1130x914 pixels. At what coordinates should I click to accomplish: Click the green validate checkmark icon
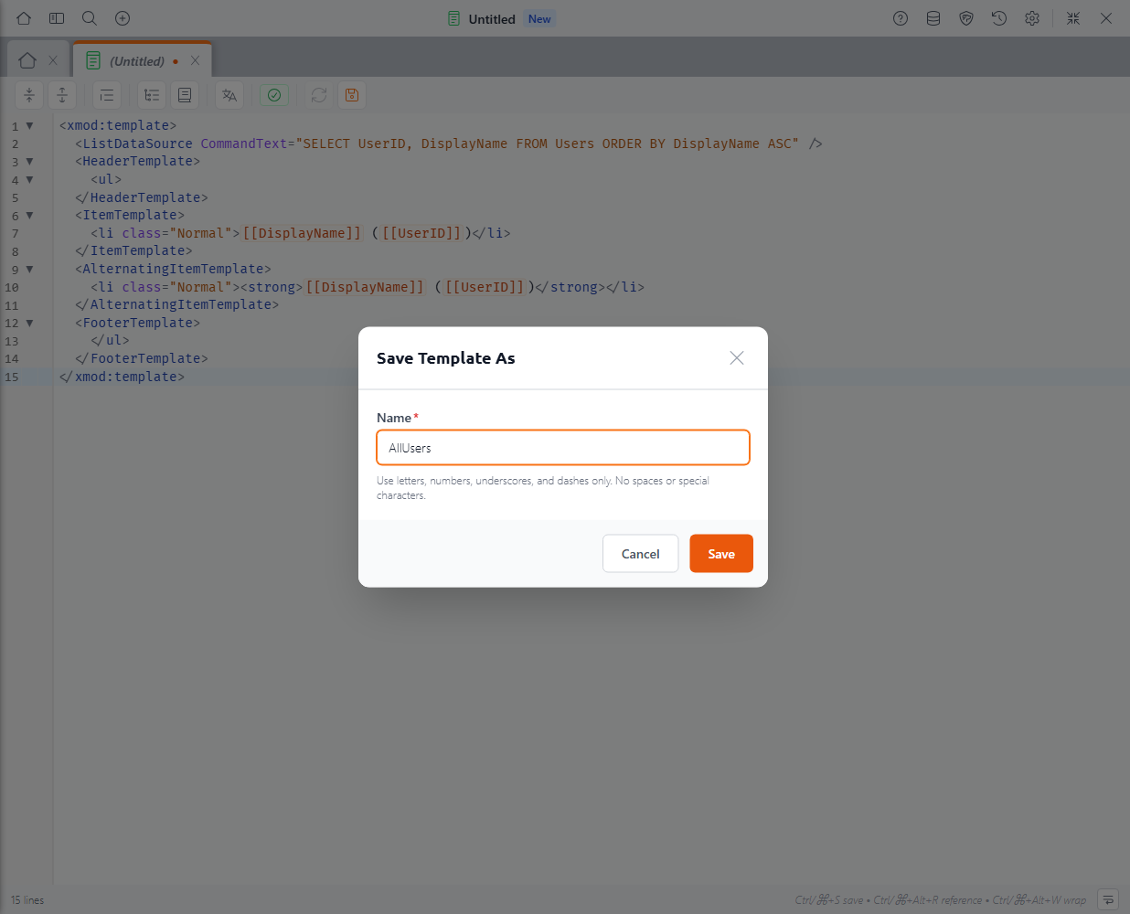pos(274,95)
